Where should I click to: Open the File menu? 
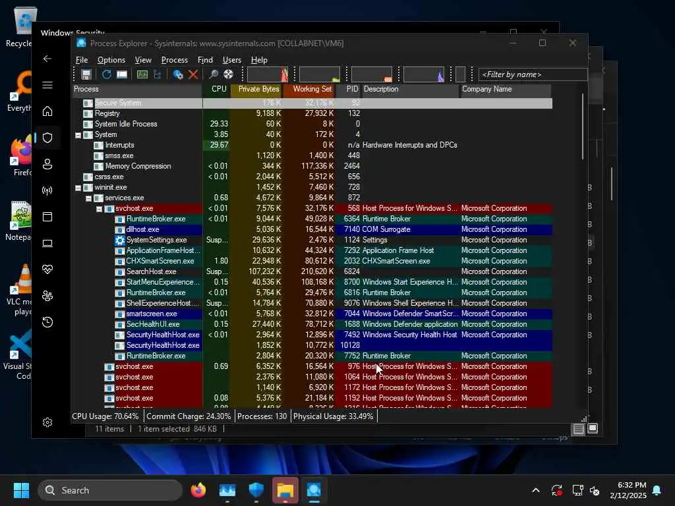point(82,60)
